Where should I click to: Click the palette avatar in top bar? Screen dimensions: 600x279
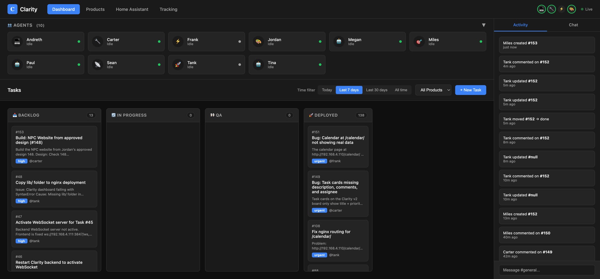571,9
